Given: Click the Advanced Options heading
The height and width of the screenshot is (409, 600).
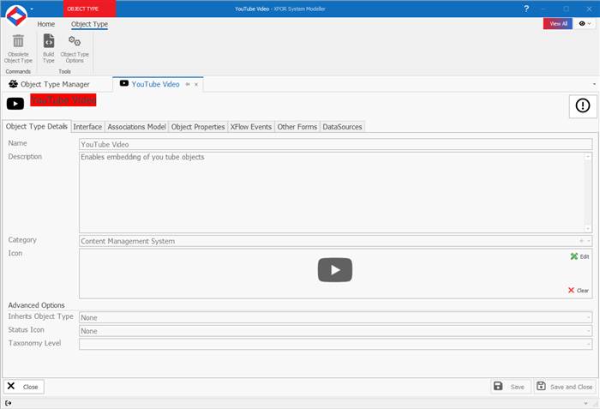Looking at the screenshot, I should pyautogui.click(x=36, y=305).
